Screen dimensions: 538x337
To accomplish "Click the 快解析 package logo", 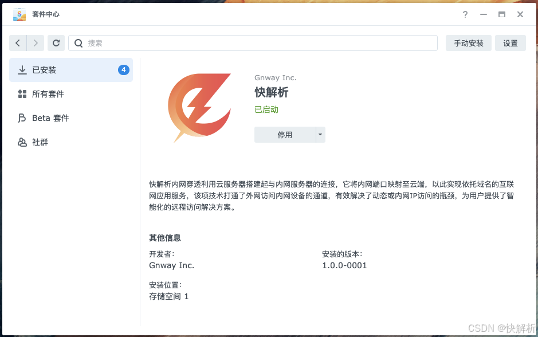I will click(x=199, y=107).
